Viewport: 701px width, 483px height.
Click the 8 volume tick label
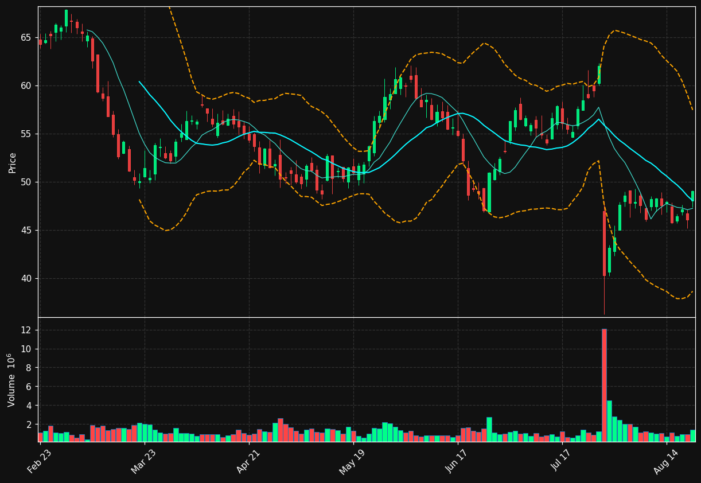[29, 368]
